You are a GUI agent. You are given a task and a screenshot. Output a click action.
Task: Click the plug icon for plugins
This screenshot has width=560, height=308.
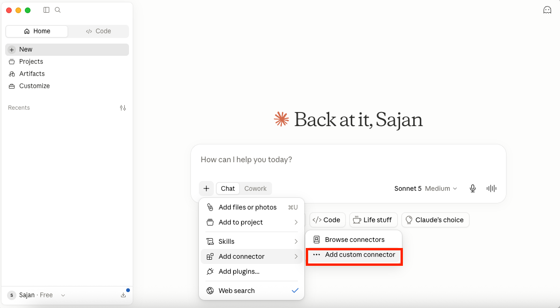point(210,271)
